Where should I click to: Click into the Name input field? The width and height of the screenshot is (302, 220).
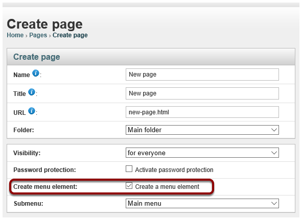[202, 75]
